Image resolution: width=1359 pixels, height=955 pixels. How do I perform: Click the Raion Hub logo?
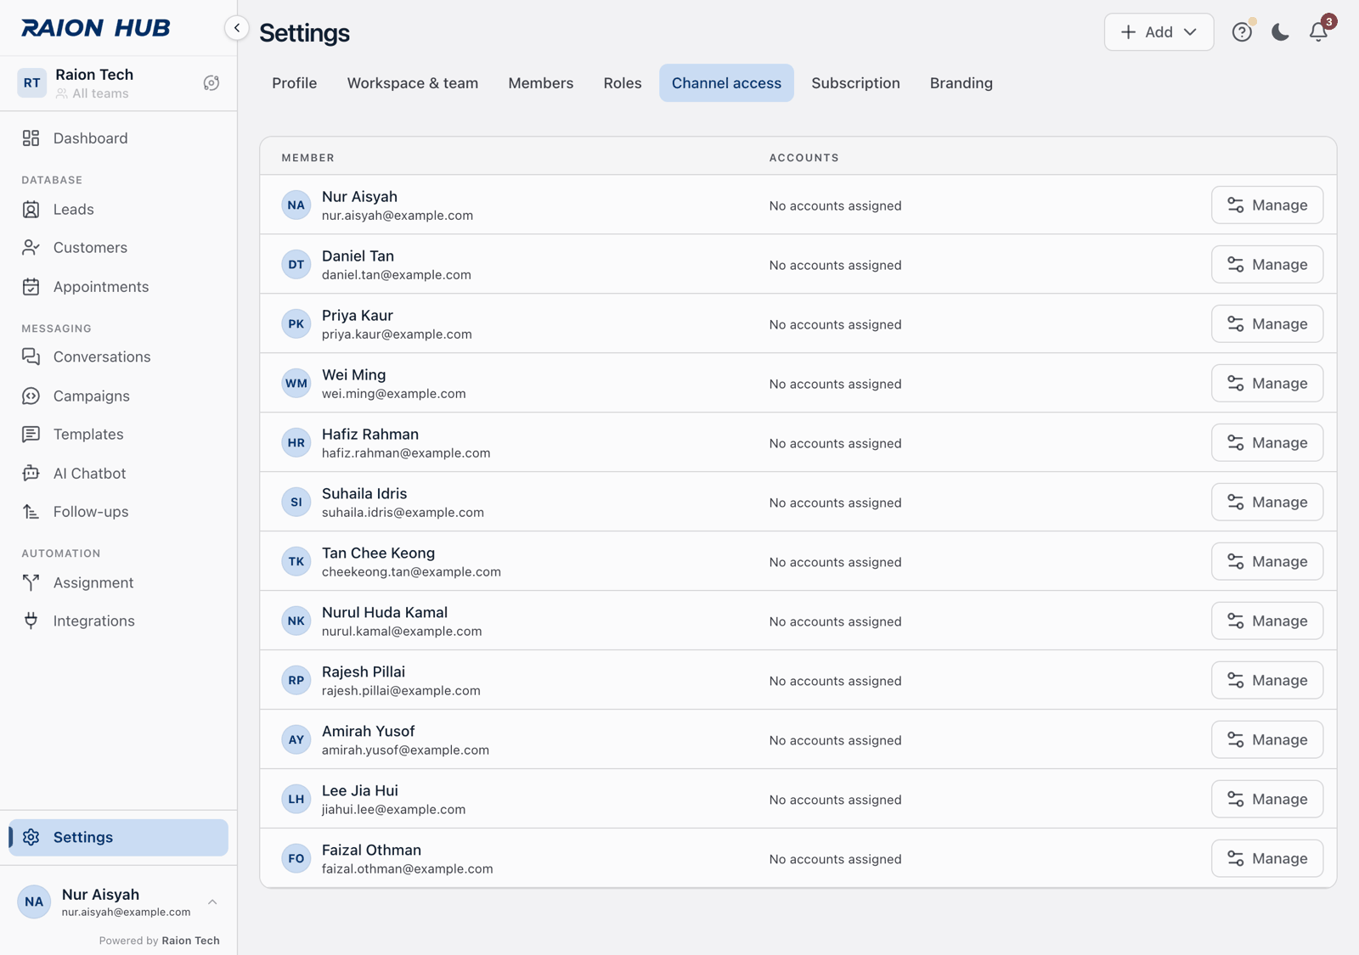tap(96, 28)
